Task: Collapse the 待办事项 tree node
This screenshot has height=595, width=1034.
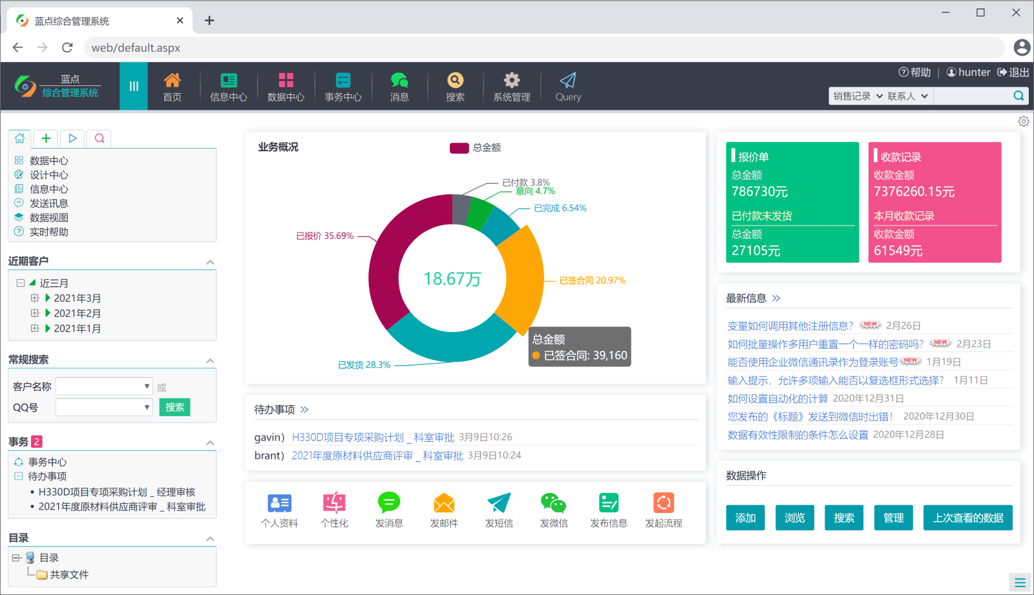Action: [19, 476]
